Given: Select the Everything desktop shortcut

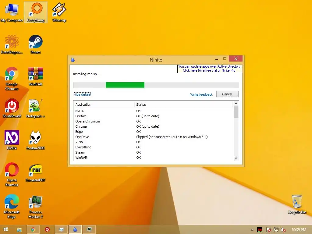Looking at the screenshot, I should tap(36, 12).
